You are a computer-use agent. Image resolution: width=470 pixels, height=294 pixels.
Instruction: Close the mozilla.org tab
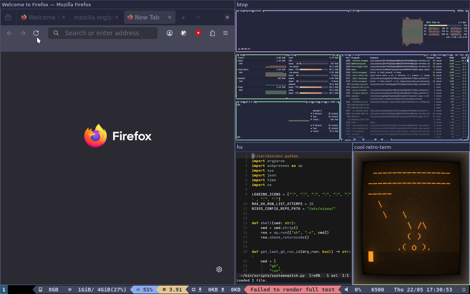[x=117, y=17]
